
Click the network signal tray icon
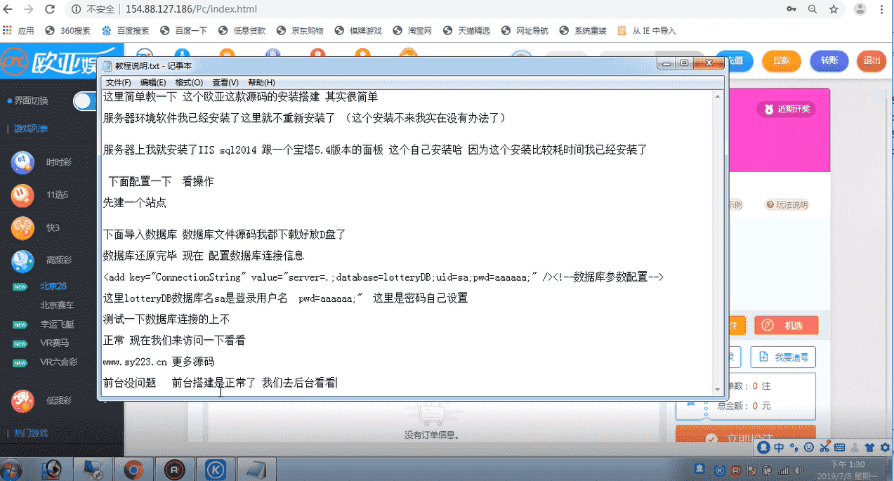click(783, 470)
